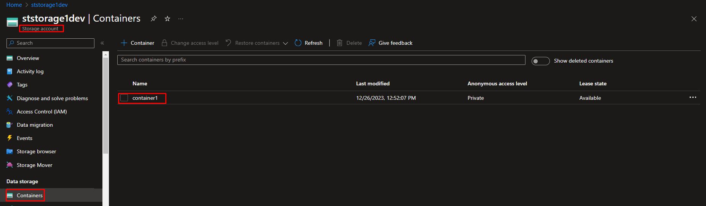
Task: Add ststorage1dev to favorites with star
Action: tap(167, 19)
